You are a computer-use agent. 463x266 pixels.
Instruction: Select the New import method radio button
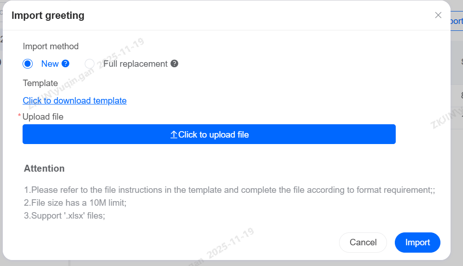coord(28,64)
